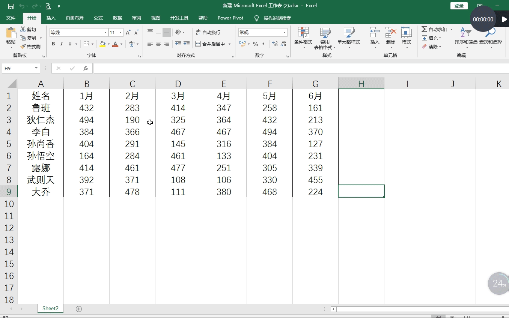509x318 pixels.
Task: Select the Sheet2 worksheet tab
Action: click(x=50, y=309)
